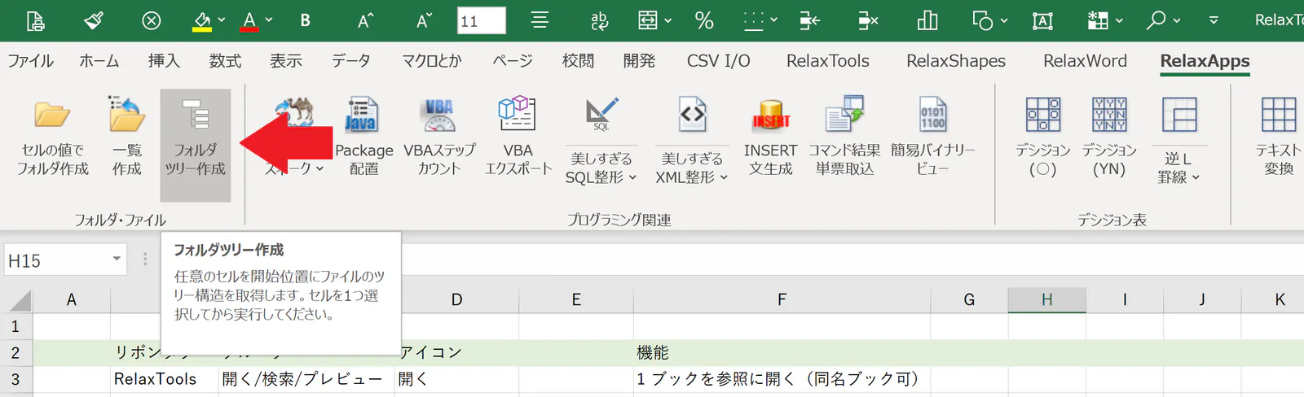Select row 3 header

(15, 379)
